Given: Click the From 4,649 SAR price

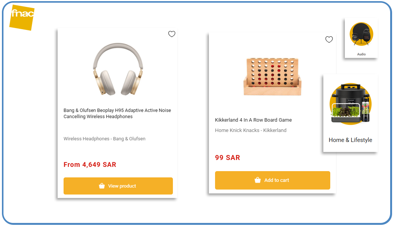Looking at the screenshot, I should point(90,165).
